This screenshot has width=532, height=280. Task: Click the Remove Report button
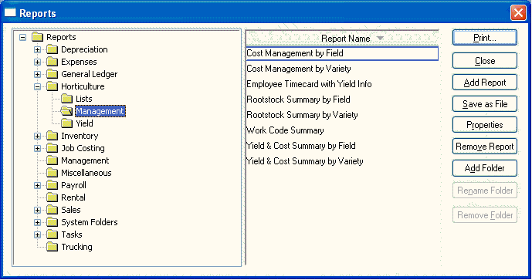point(484,147)
